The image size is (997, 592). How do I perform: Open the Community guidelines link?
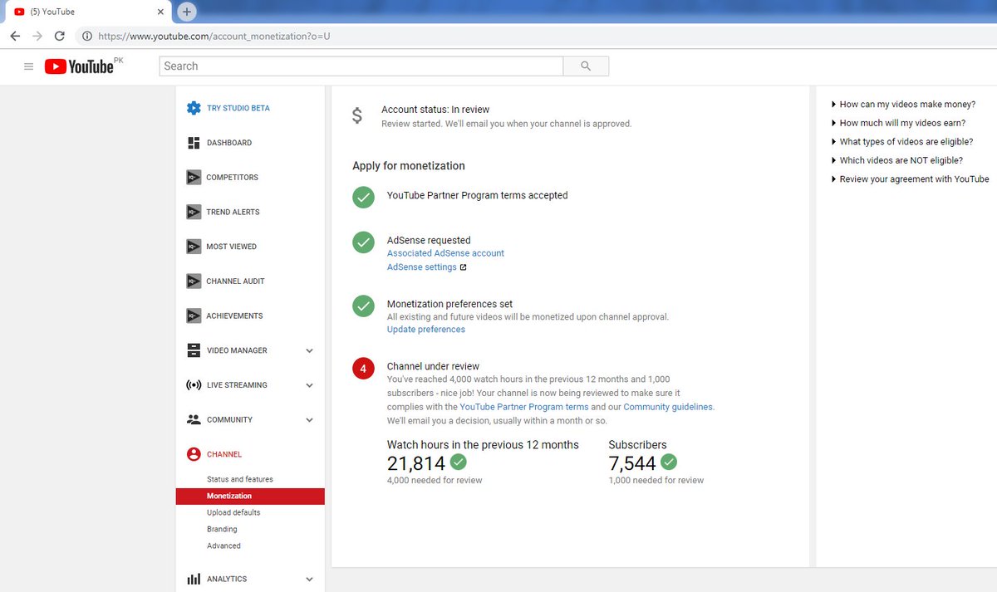(668, 407)
